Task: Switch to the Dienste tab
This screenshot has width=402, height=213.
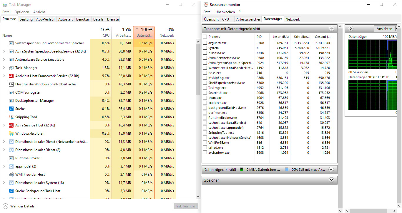Action: [x=113, y=19]
